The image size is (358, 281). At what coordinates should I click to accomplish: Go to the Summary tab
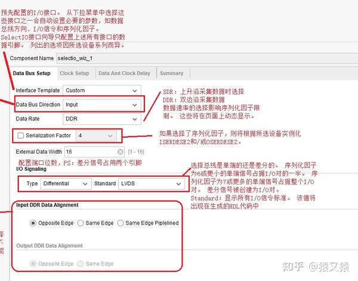[x=171, y=73]
